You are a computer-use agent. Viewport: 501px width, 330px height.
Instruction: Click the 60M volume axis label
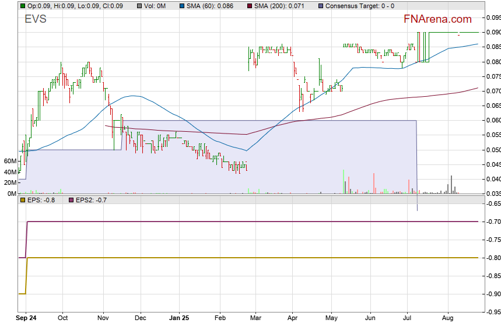(x=9, y=161)
